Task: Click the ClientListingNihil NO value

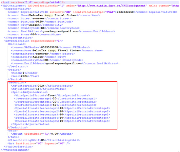Action: [x=43, y=140]
